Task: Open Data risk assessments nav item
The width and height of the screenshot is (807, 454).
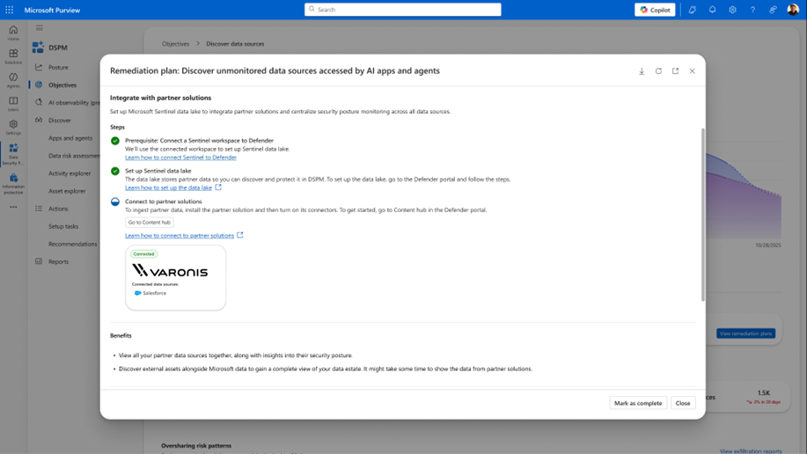Action: point(74,156)
